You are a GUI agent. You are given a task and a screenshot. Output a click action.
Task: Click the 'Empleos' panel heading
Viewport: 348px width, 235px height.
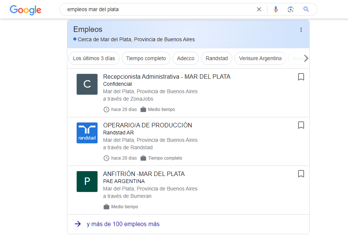pyautogui.click(x=88, y=29)
